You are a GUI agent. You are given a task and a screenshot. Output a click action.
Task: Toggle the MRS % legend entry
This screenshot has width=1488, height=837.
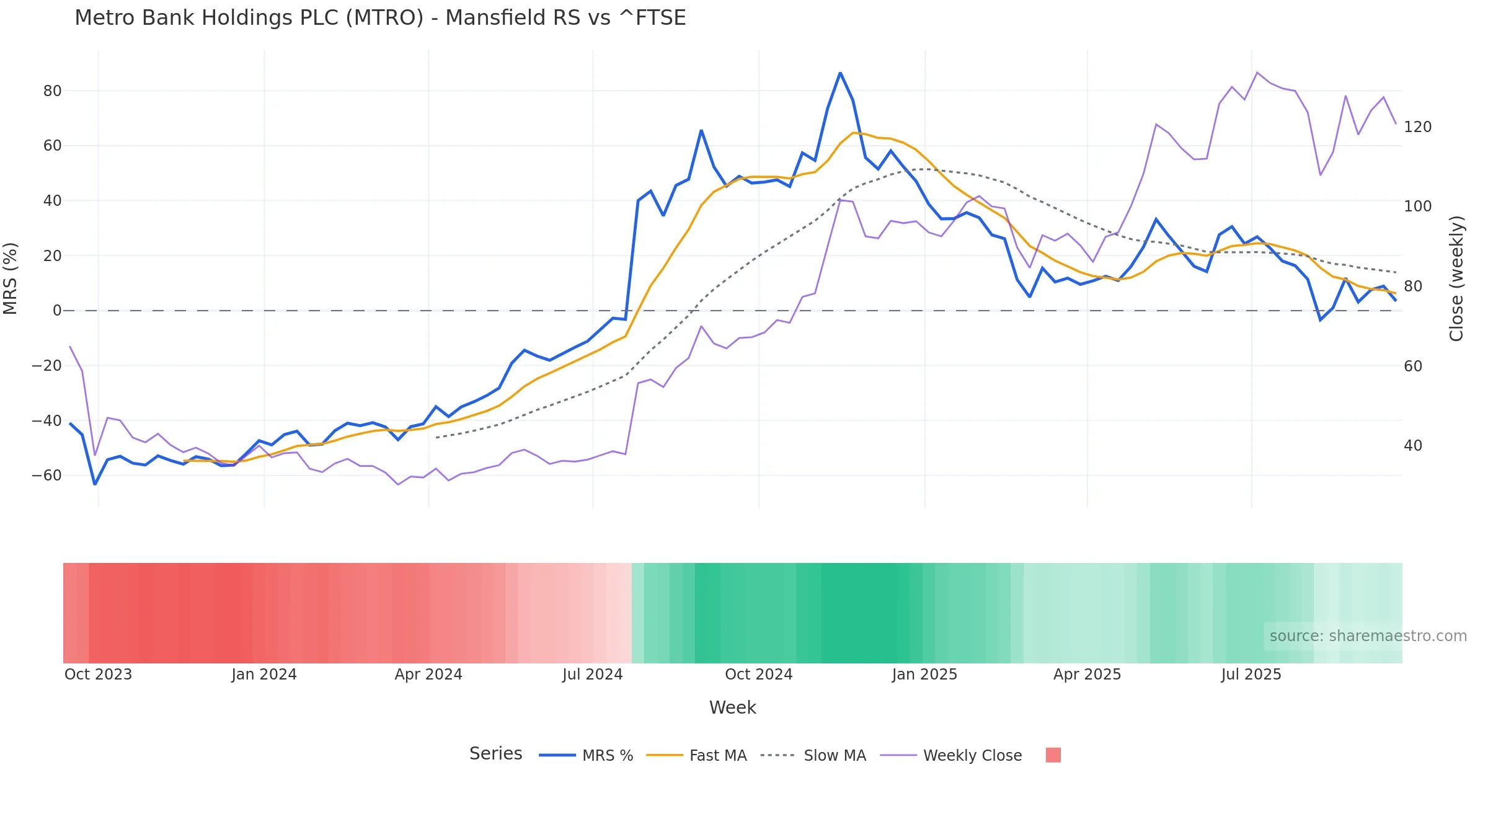click(586, 755)
